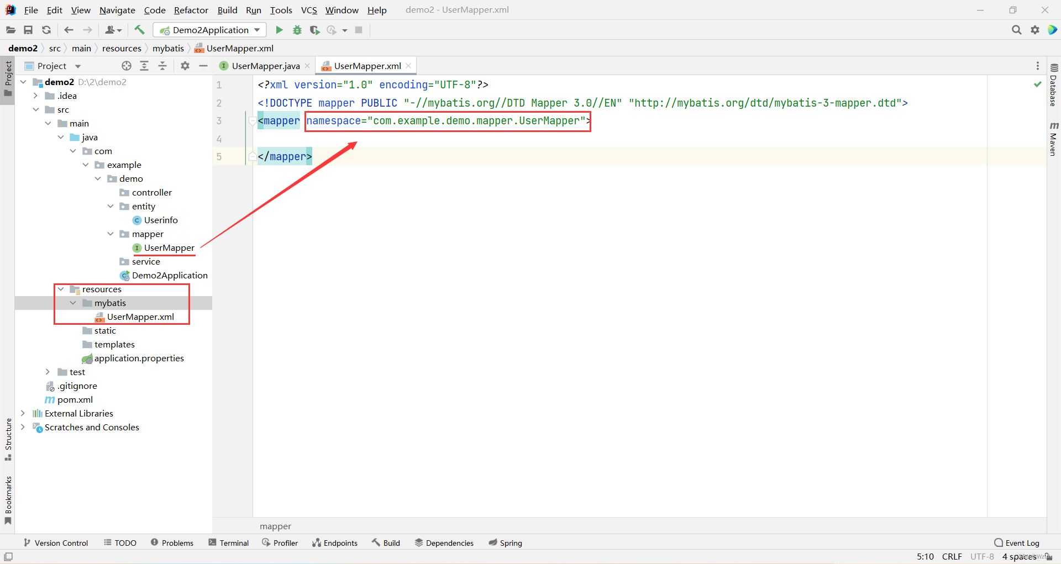Image resolution: width=1061 pixels, height=564 pixels.
Task: Click the CRLF line separator status
Action: pos(952,556)
